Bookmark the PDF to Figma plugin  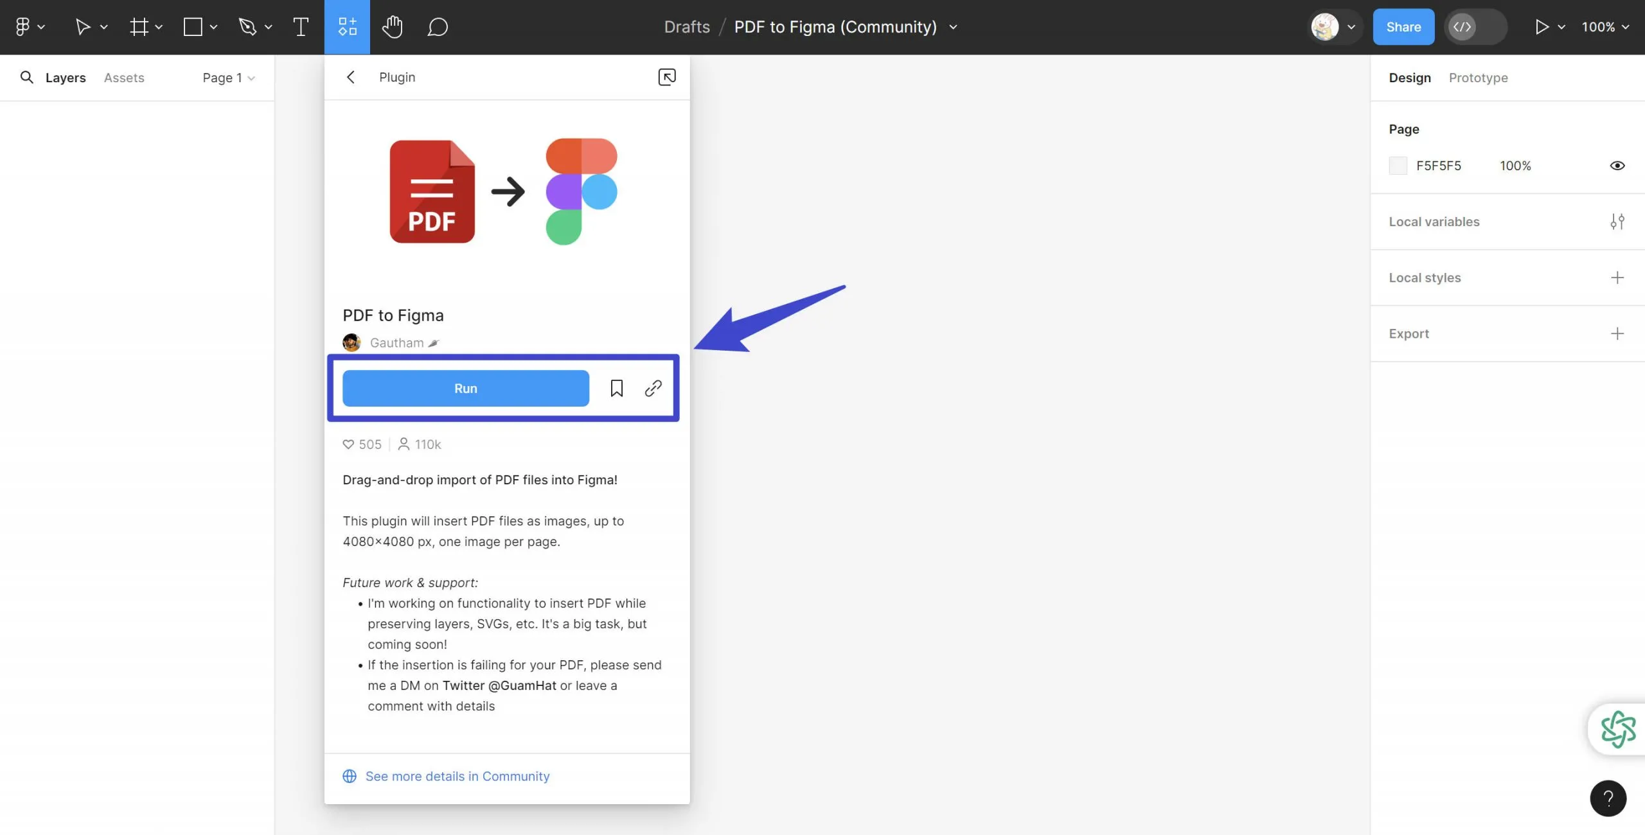616,388
